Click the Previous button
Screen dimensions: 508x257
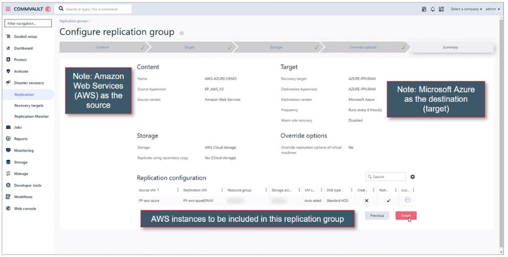pos(377,216)
